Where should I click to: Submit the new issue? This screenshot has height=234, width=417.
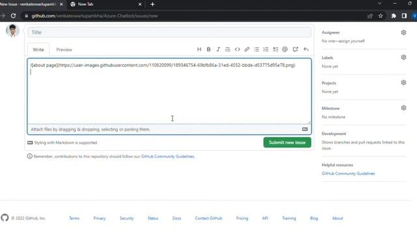click(x=287, y=142)
